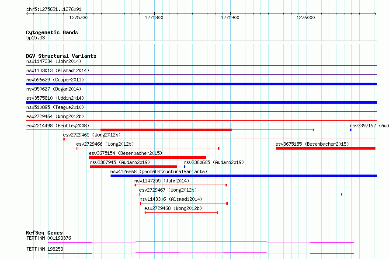Click the thin red esv2729466 feature line

(x=148, y=148)
